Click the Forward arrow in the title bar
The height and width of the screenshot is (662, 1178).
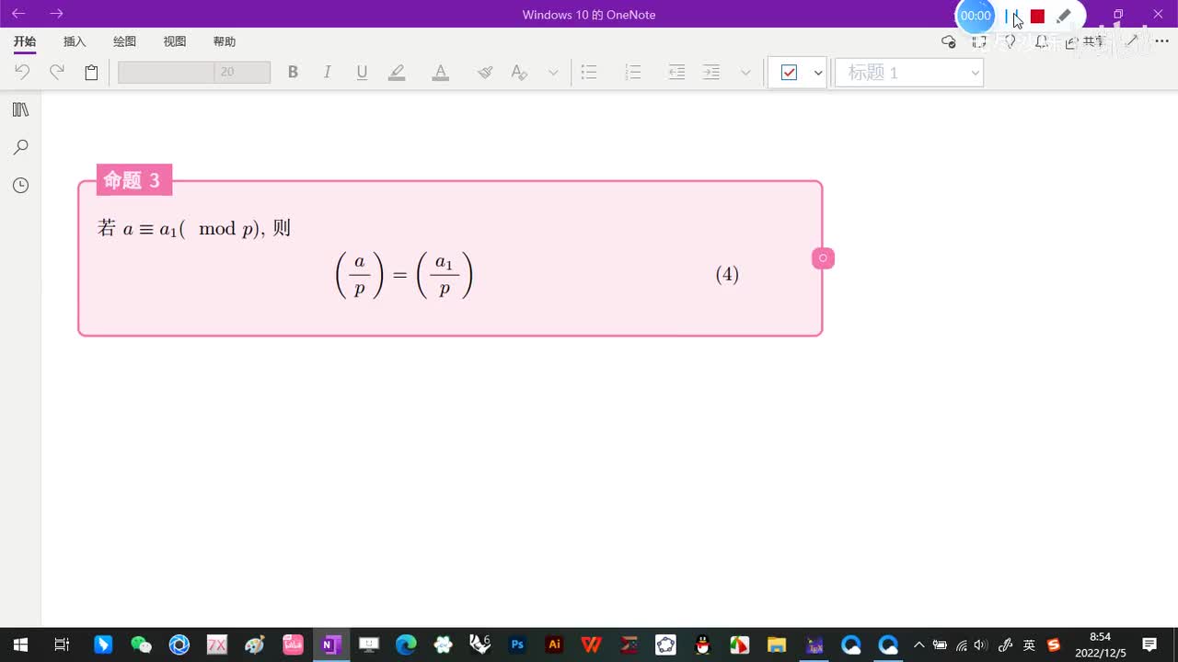56,14
